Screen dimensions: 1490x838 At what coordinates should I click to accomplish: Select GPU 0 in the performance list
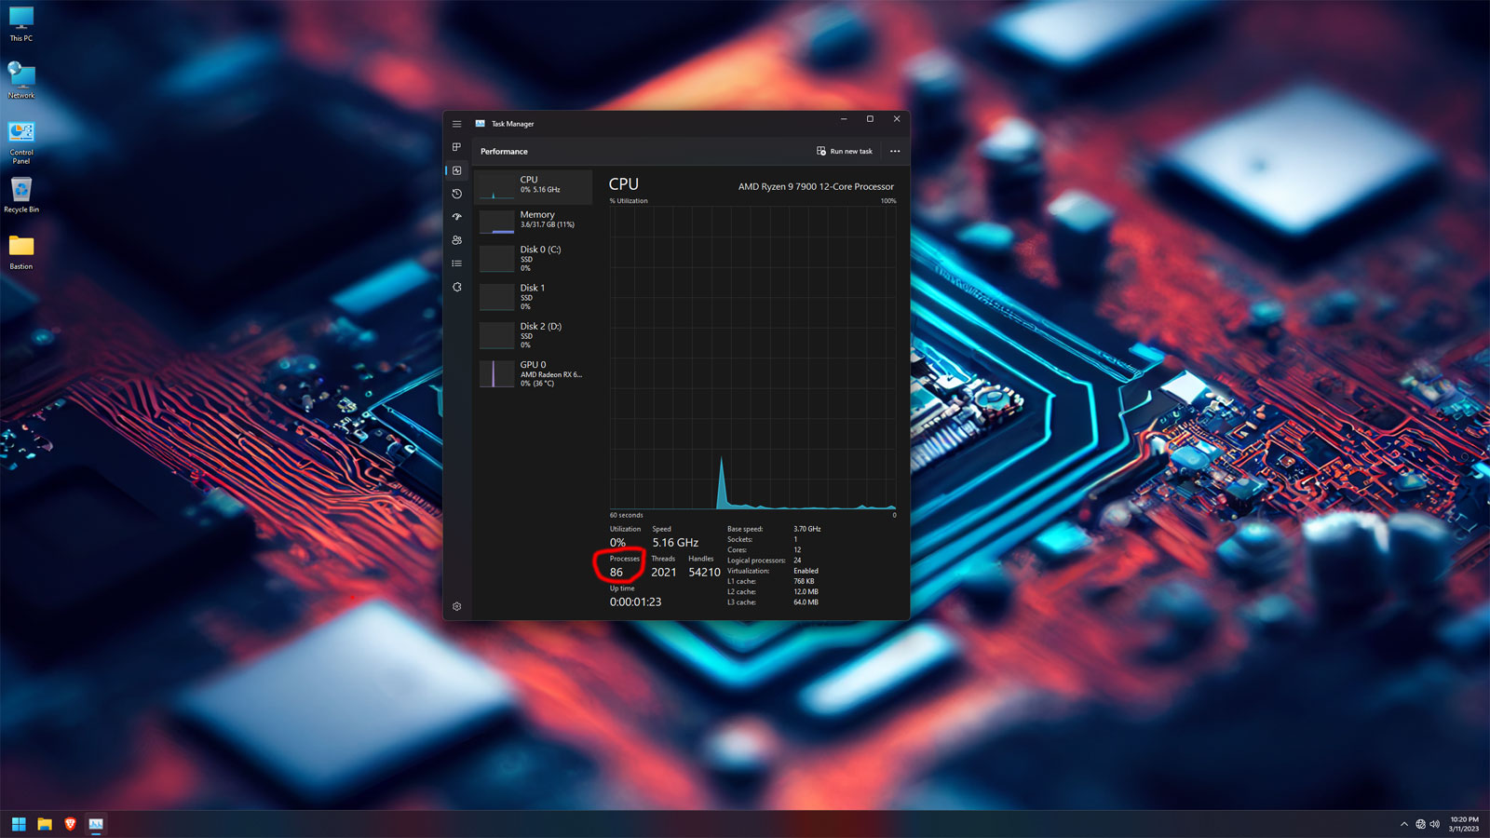point(534,372)
